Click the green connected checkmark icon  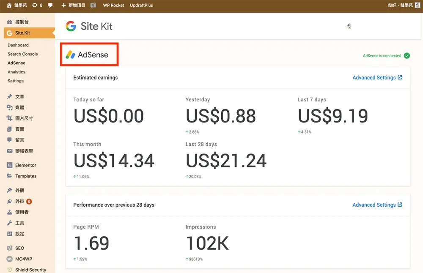pyautogui.click(x=407, y=56)
